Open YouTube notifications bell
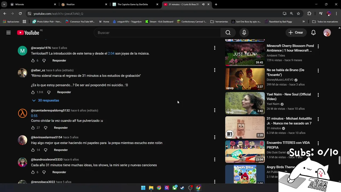 tap(314, 33)
